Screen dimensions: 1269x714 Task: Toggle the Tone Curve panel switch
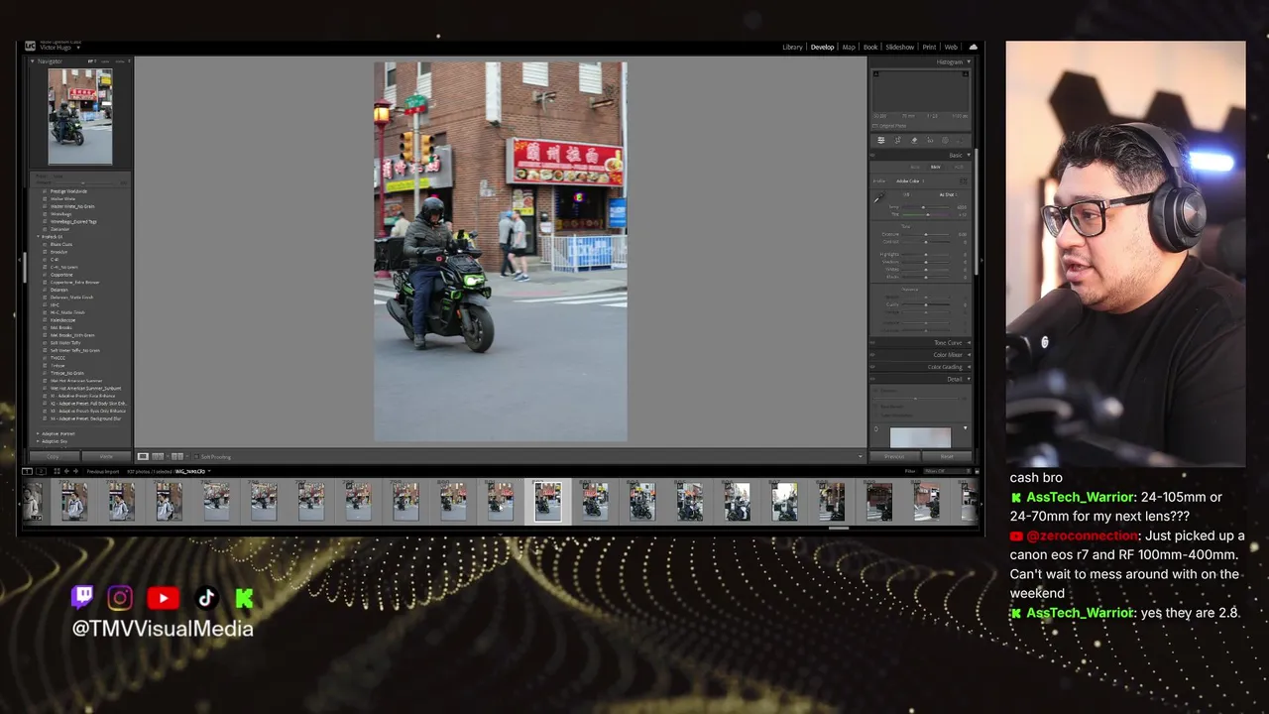pos(872,343)
